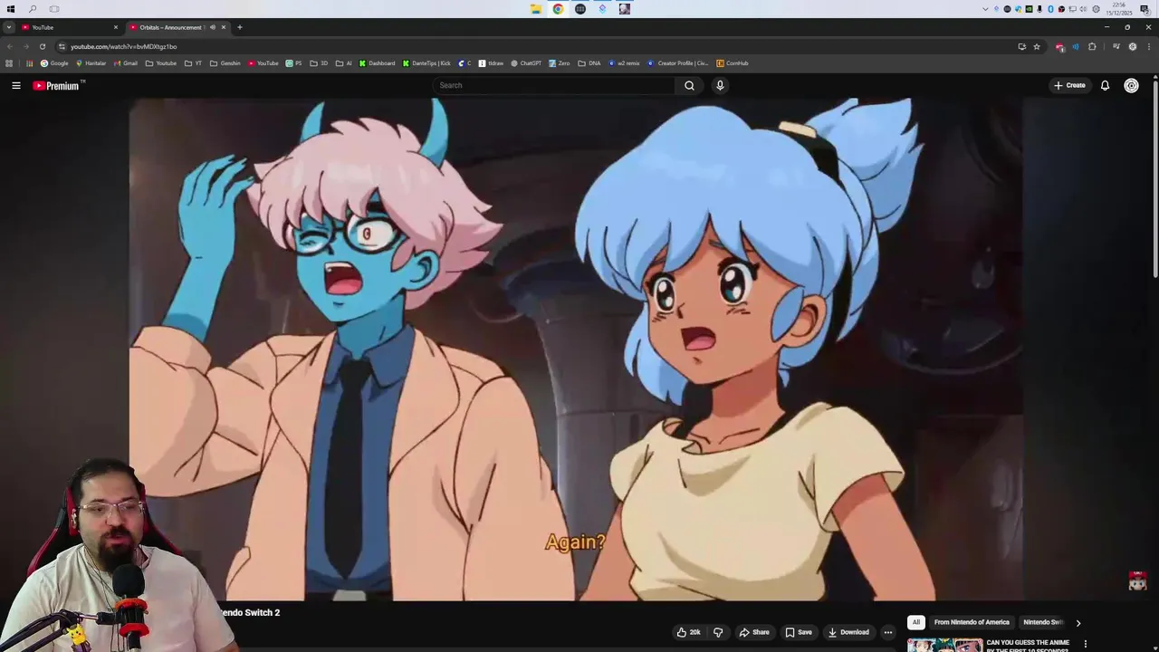Open options for the "CAN YOU GUESS THE ANIME" video
The height and width of the screenshot is (652, 1159).
tap(1085, 644)
